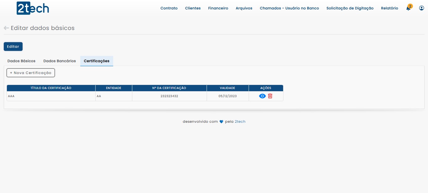Switch to the Dados Bancários tab
The image size is (428, 193).
click(x=60, y=61)
